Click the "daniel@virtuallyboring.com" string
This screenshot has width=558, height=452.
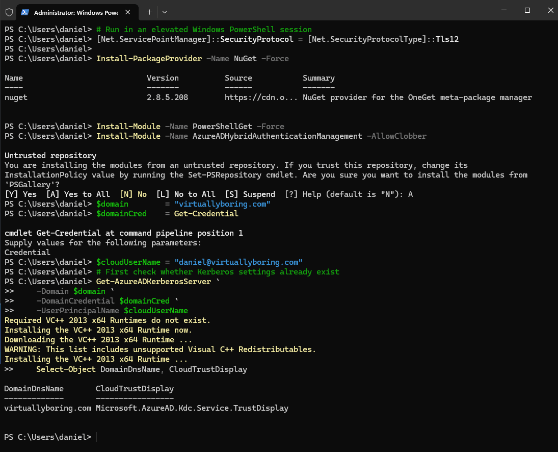pyautogui.click(x=238, y=262)
